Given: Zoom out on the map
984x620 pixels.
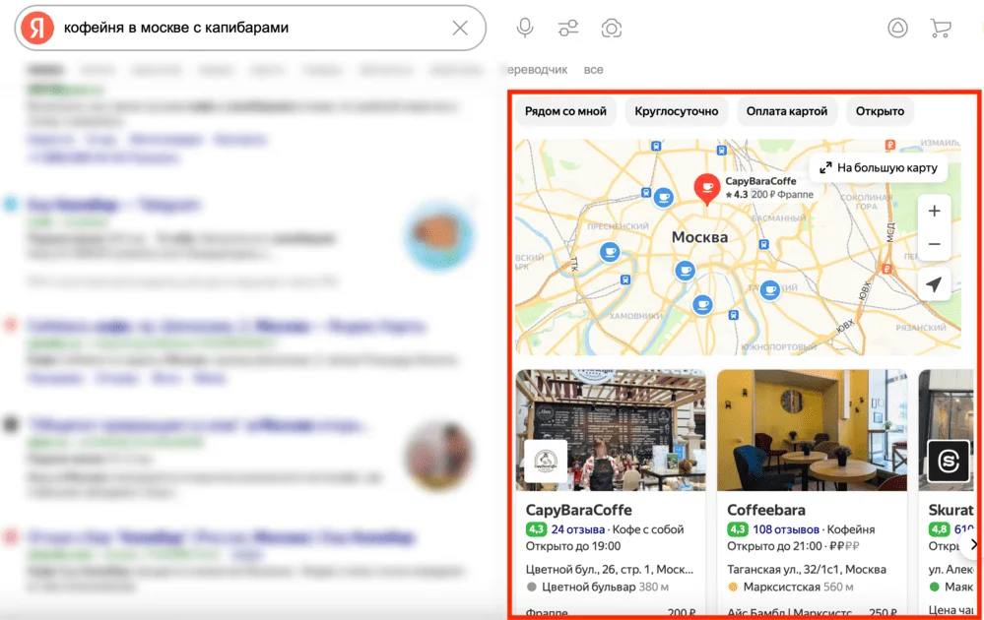Looking at the screenshot, I should 934,244.
